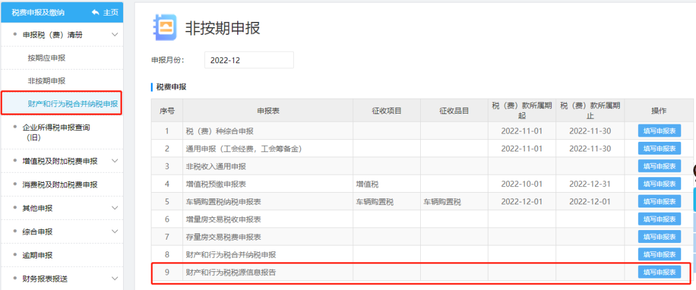The height and width of the screenshot is (290, 696).
Task: Click the 非税收入通用申报 table cell
Action: point(267,166)
